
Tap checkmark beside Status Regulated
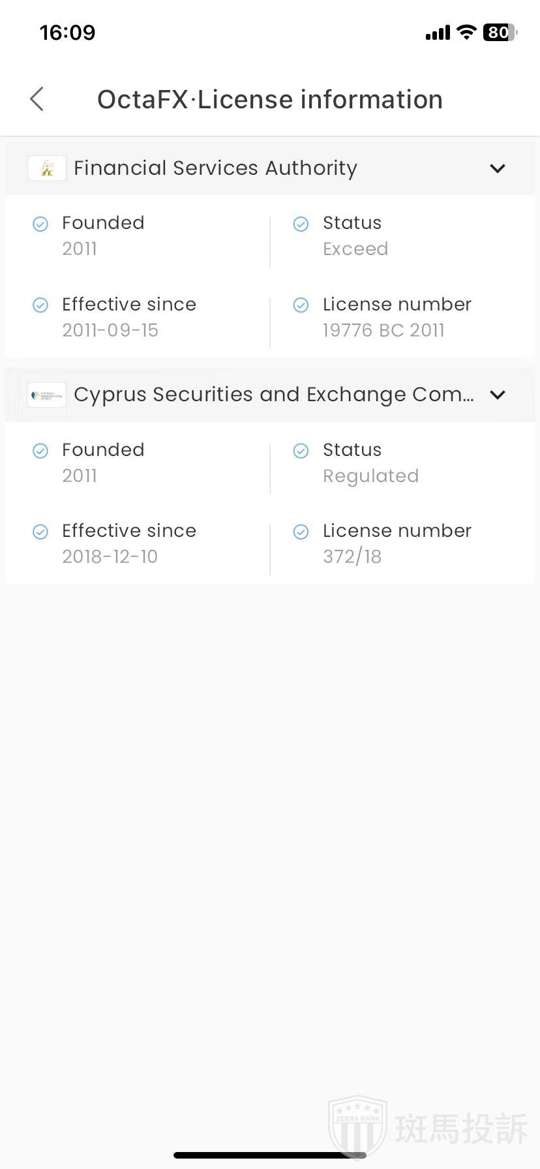301,451
